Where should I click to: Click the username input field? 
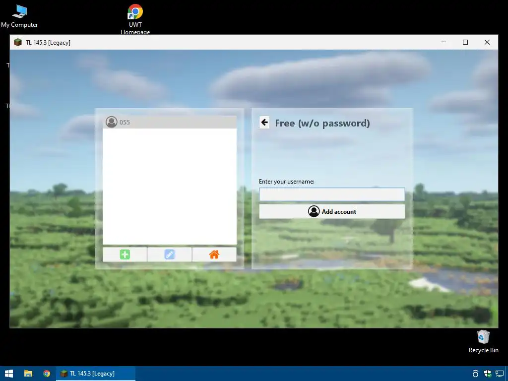(x=332, y=194)
